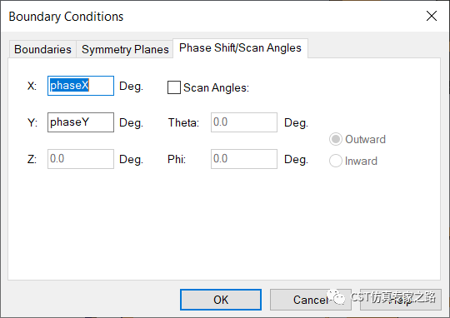Click the Inward option label
The height and width of the screenshot is (318, 450).
[x=361, y=161]
